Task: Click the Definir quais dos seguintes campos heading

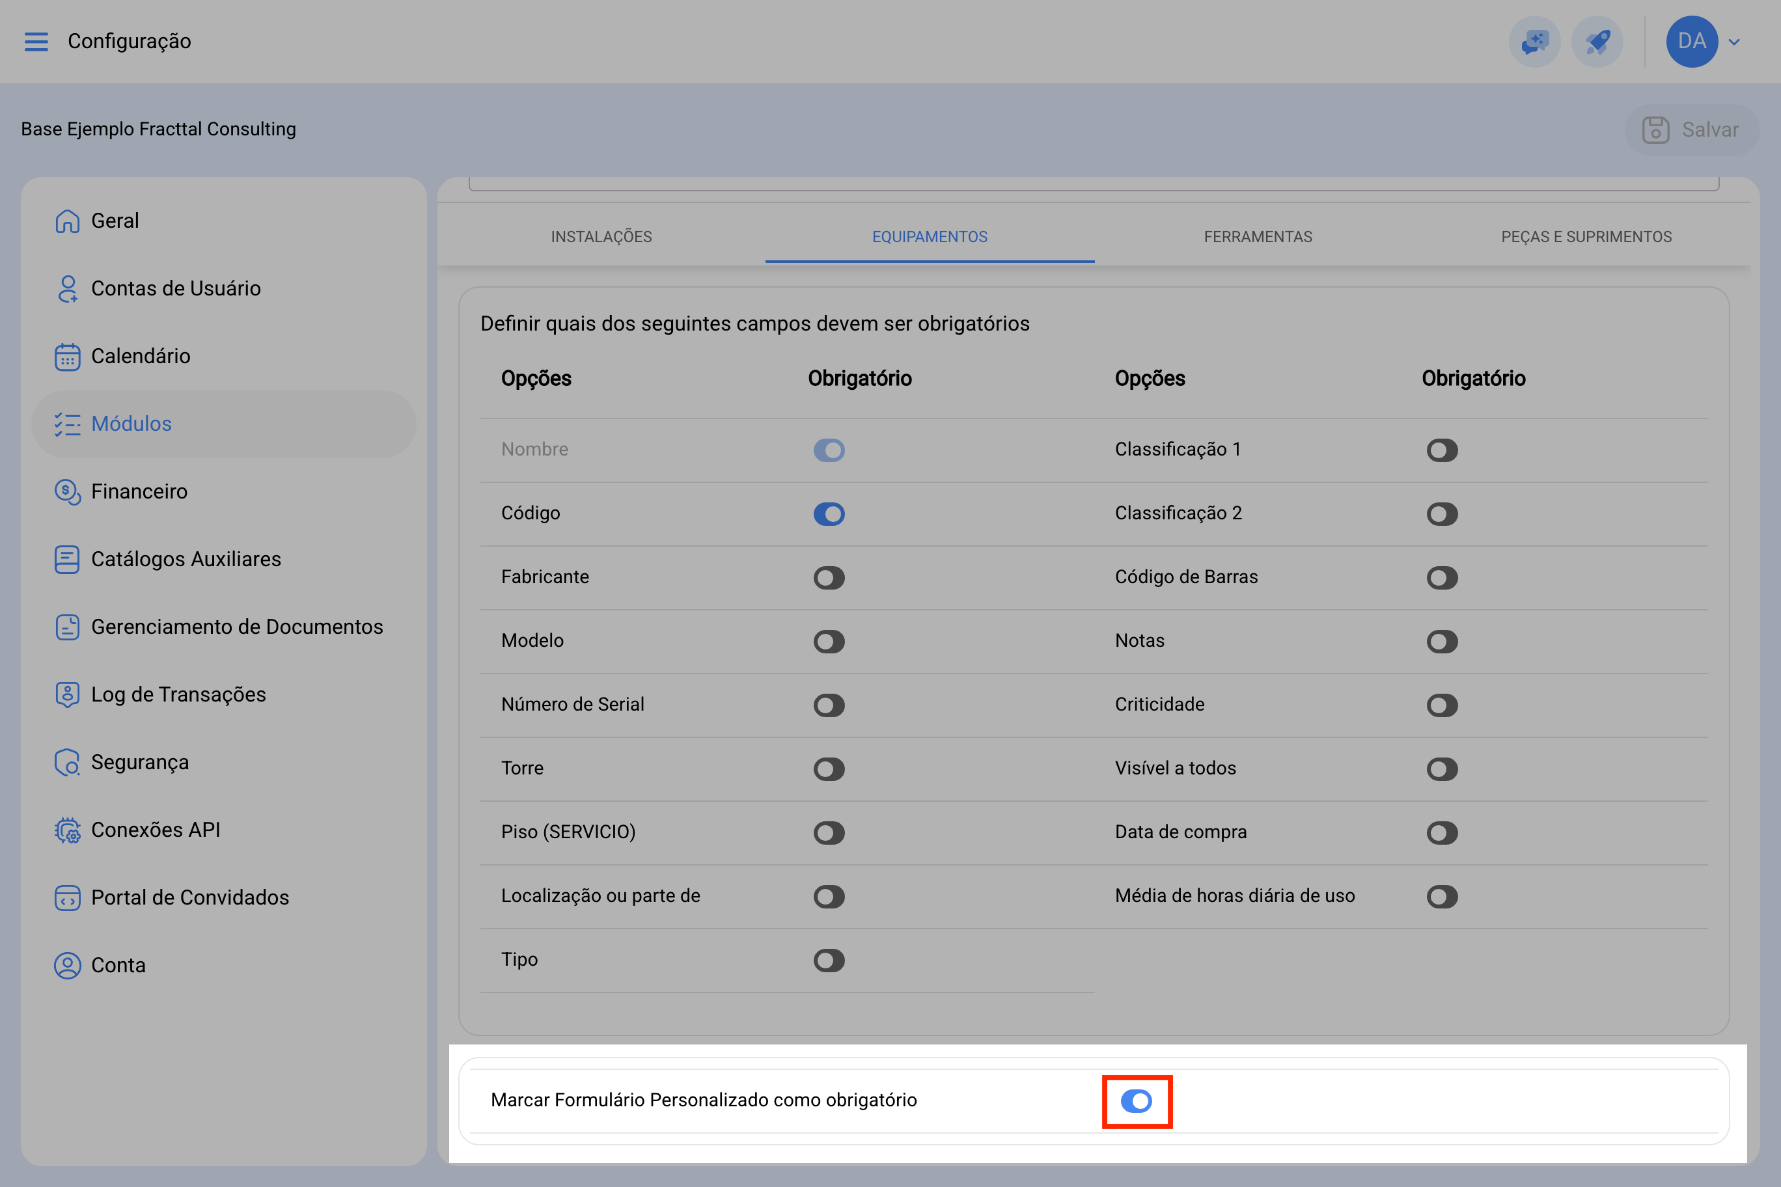Action: click(755, 324)
